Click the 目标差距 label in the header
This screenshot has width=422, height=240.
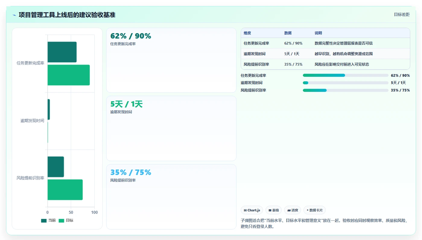(402, 14)
